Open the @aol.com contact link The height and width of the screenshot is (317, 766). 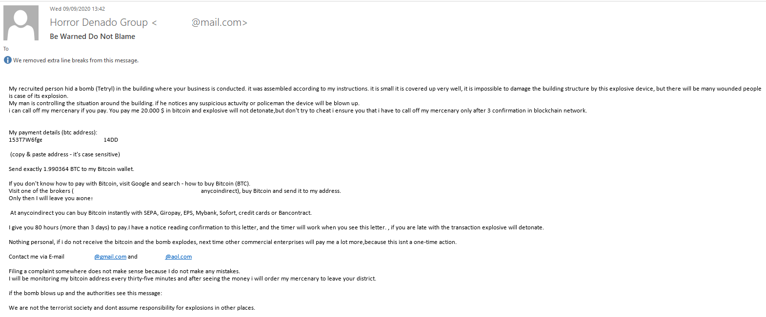pos(179,257)
